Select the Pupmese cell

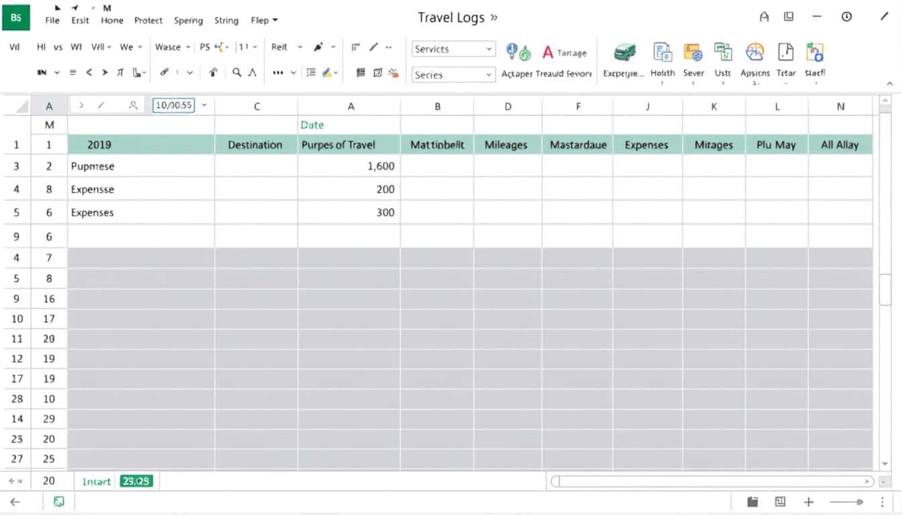pyautogui.click(x=141, y=166)
